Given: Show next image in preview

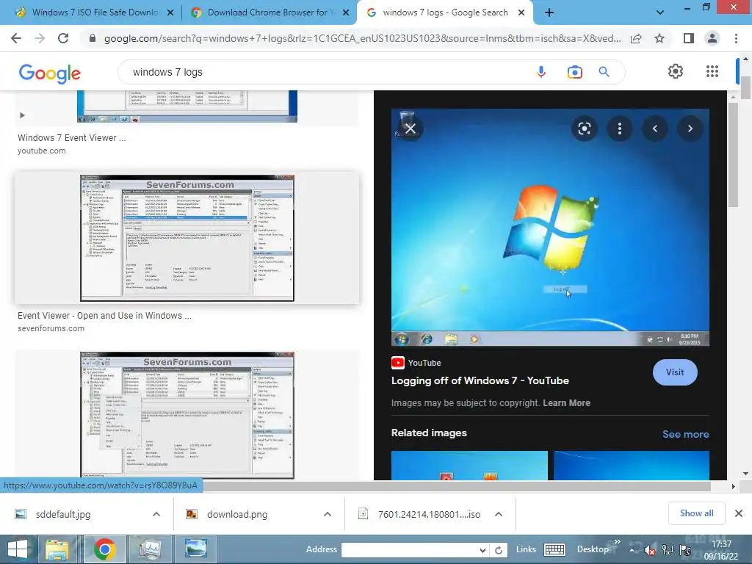Looking at the screenshot, I should pos(690,129).
